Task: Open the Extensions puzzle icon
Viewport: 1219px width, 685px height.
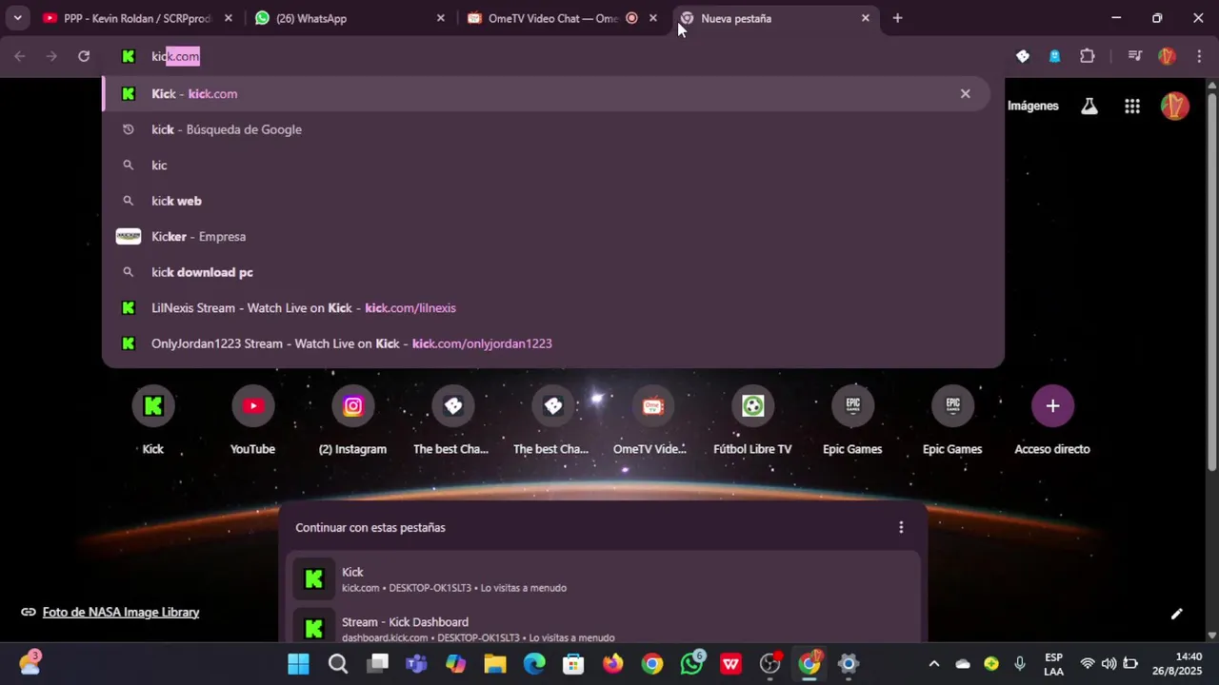Action: [x=1087, y=56]
